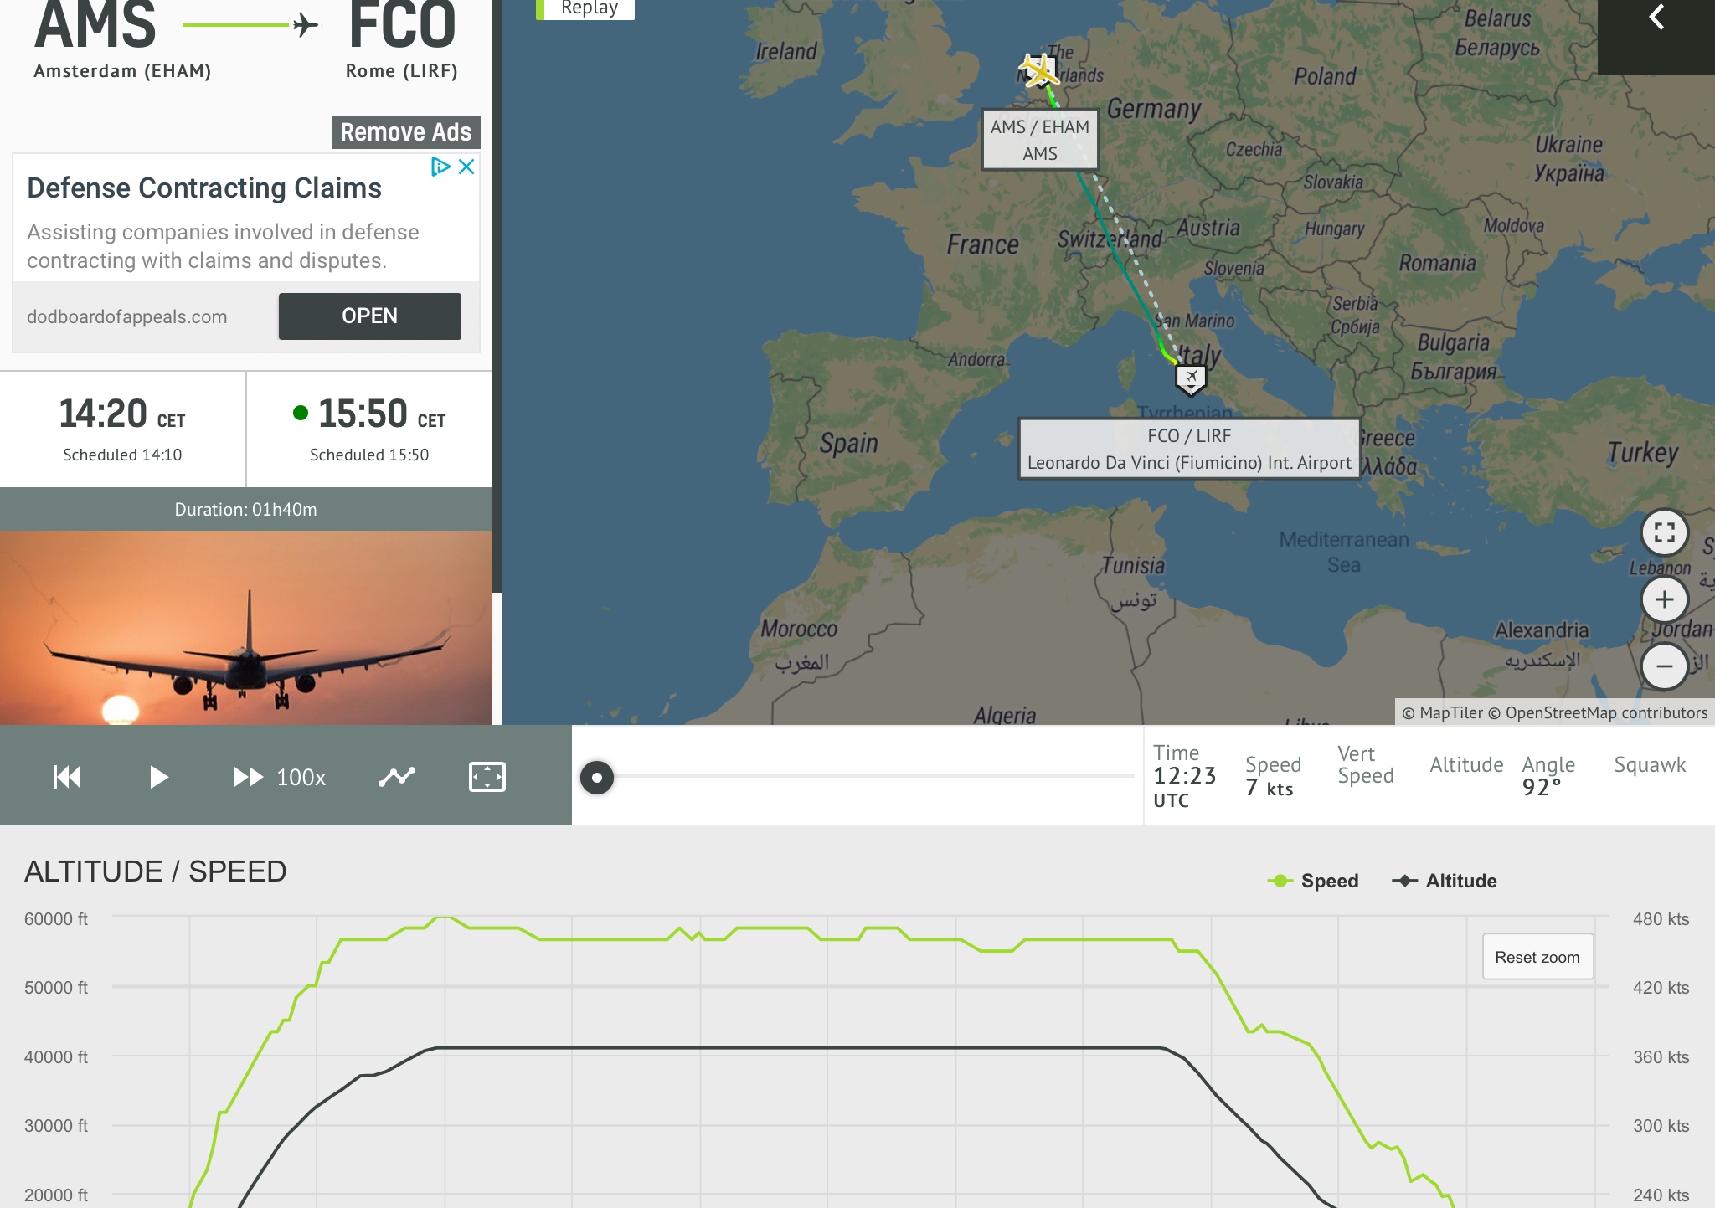Skip replay back to the start
This screenshot has width=1715, height=1208.
67,777
